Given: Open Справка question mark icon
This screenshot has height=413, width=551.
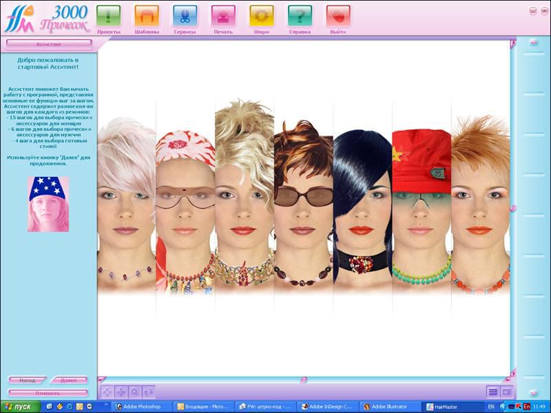Looking at the screenshot, I should click(300, 16).
